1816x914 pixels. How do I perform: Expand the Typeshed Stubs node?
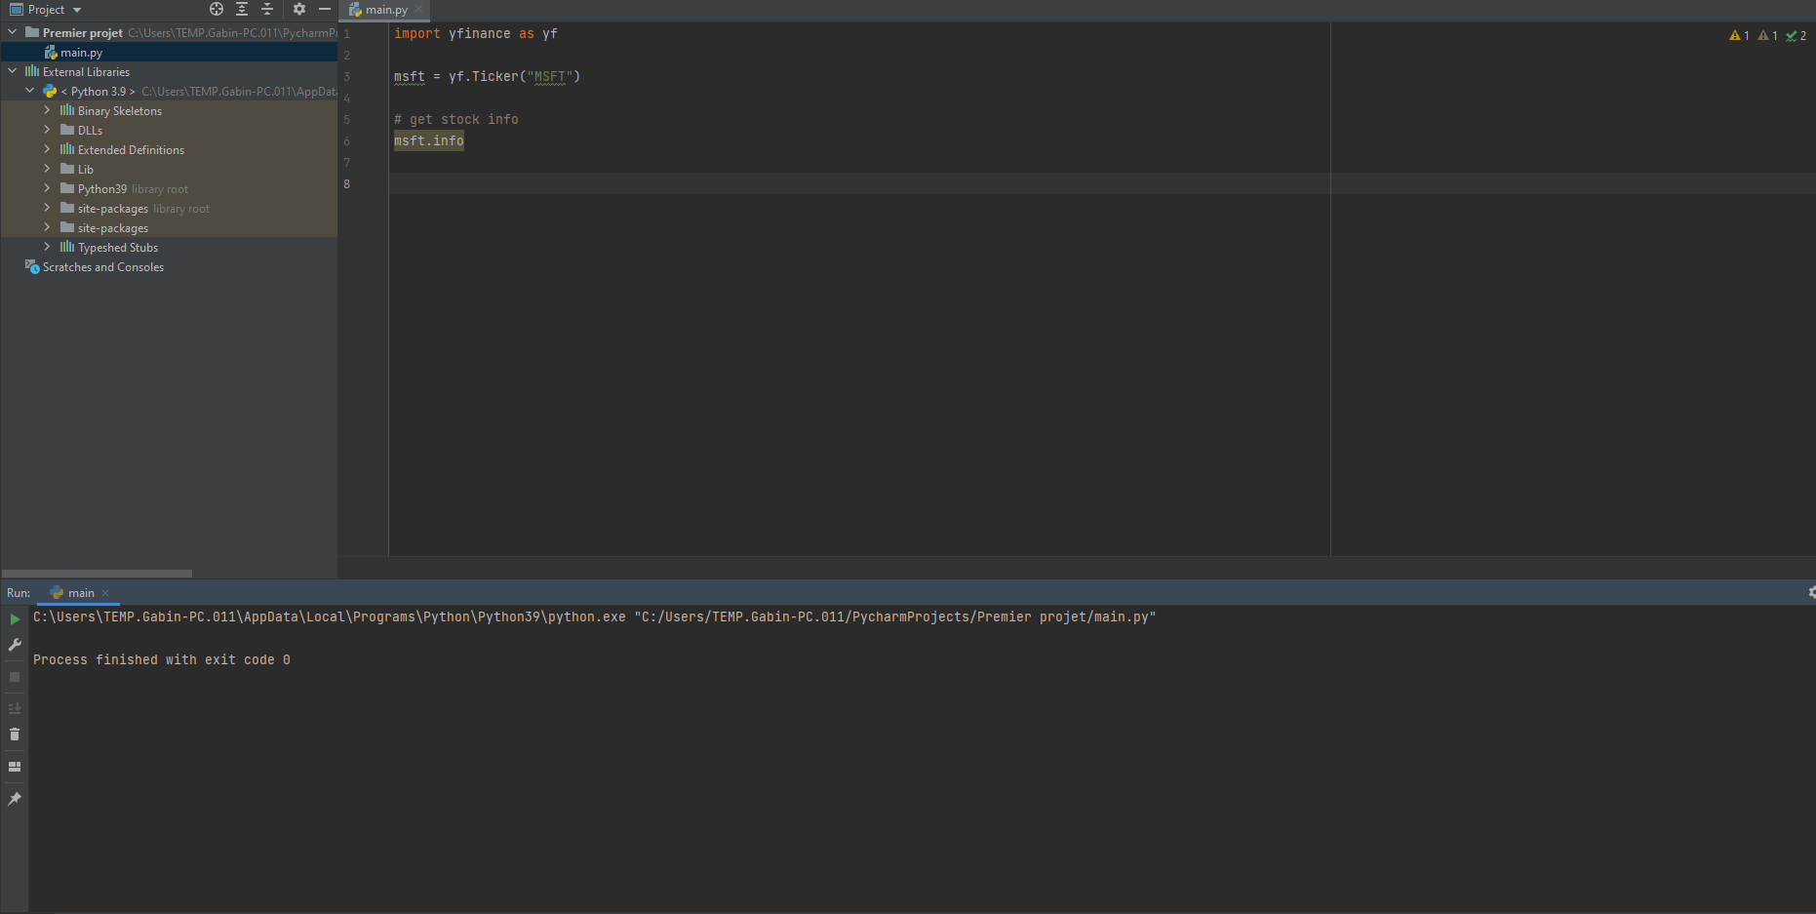pos(47,247)
